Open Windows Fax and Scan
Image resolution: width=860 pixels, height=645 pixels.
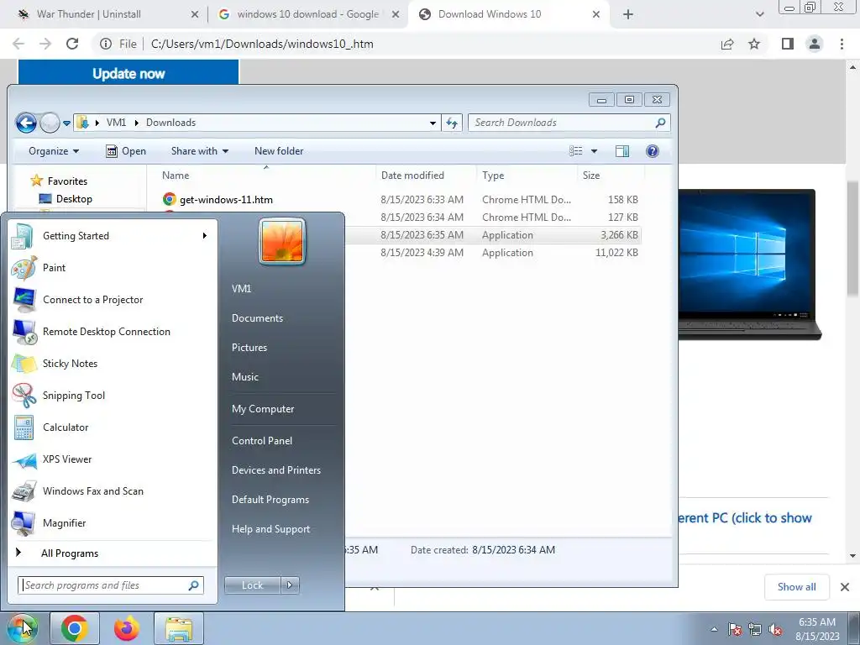pyautogui.click(x=92, y=490)
